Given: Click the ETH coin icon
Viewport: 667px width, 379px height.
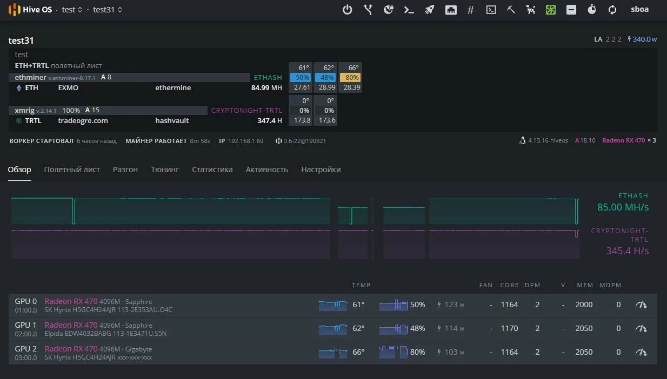Looking at the screenshot, I should point(19,88).
